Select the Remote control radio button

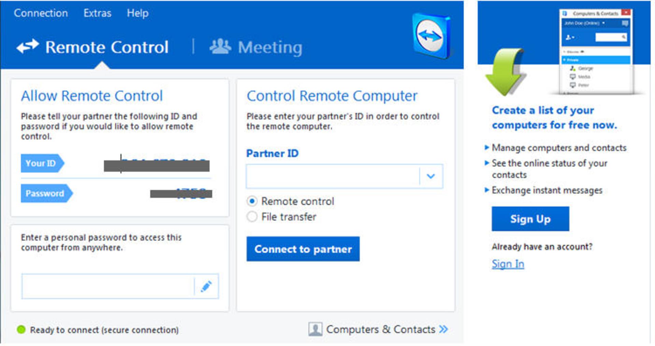tap(252, 201)
